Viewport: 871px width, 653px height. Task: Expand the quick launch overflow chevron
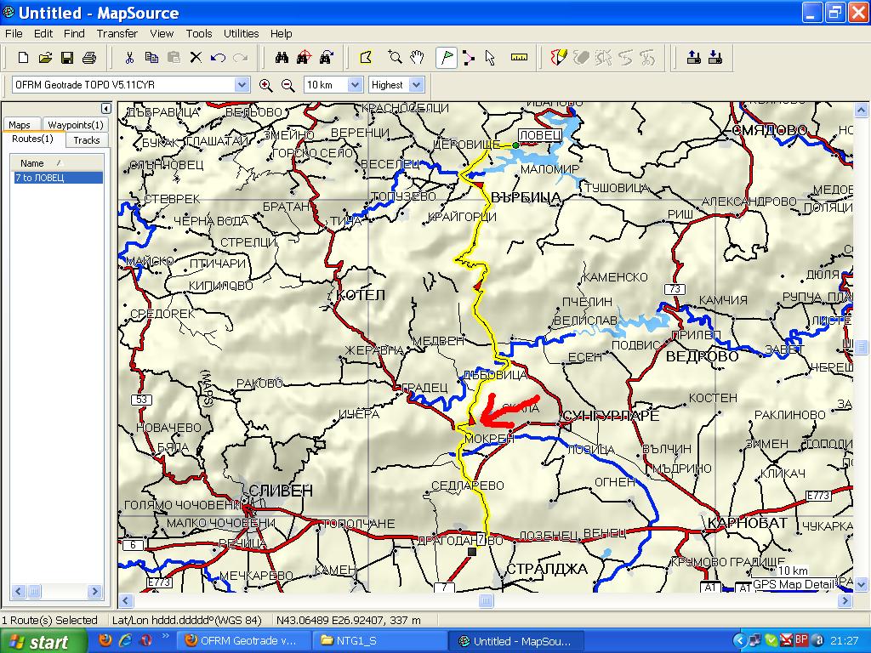(x=166, y=636)
